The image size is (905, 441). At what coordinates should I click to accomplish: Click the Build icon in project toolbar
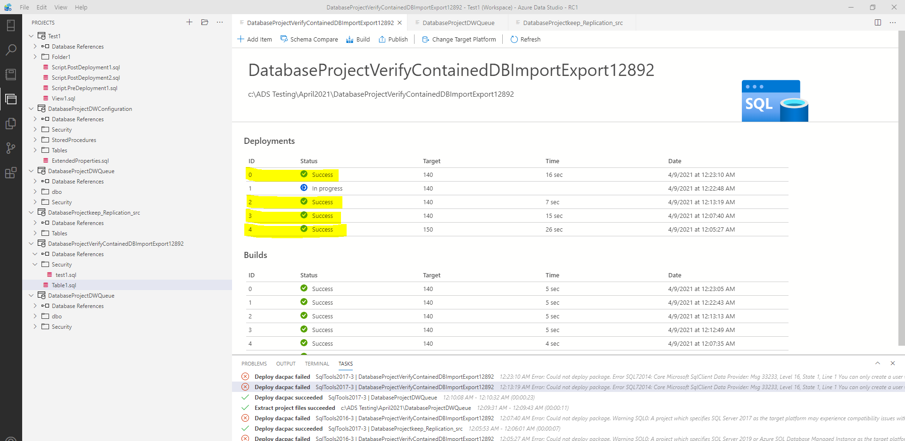[357, 39]
